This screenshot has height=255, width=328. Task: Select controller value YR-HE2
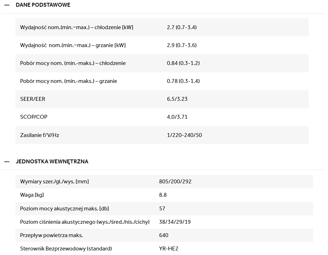(x=169, y=249)
